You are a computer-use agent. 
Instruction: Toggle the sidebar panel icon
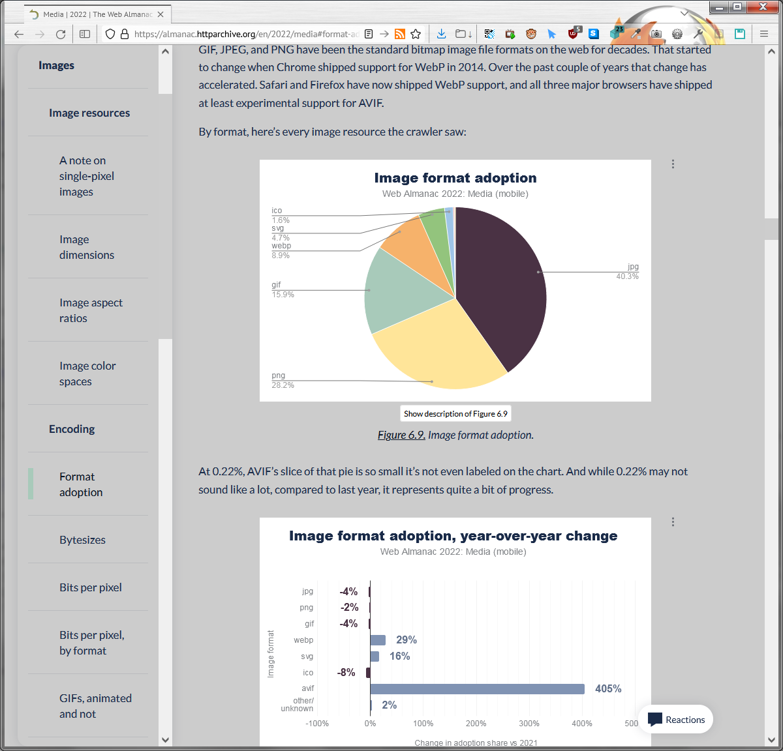[85, 34]
